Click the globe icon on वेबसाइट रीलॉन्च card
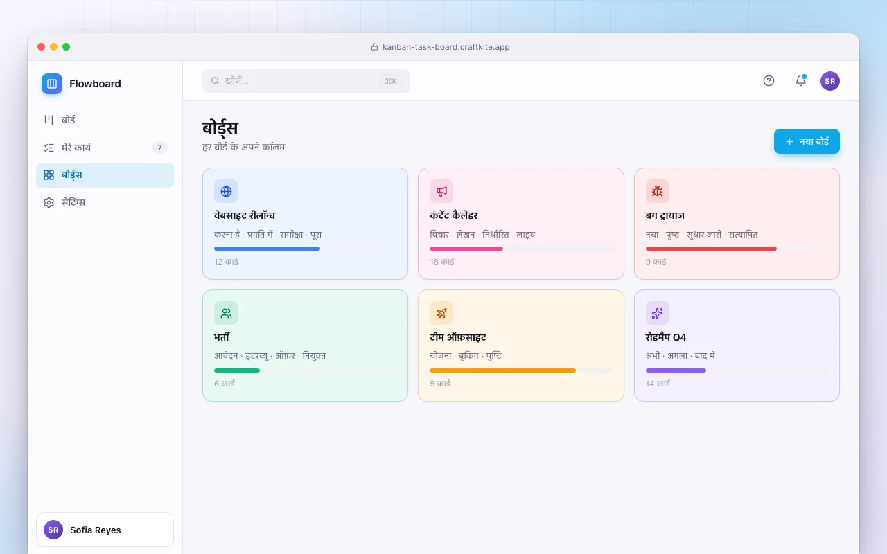887x554 pixels. pos(226,191)
